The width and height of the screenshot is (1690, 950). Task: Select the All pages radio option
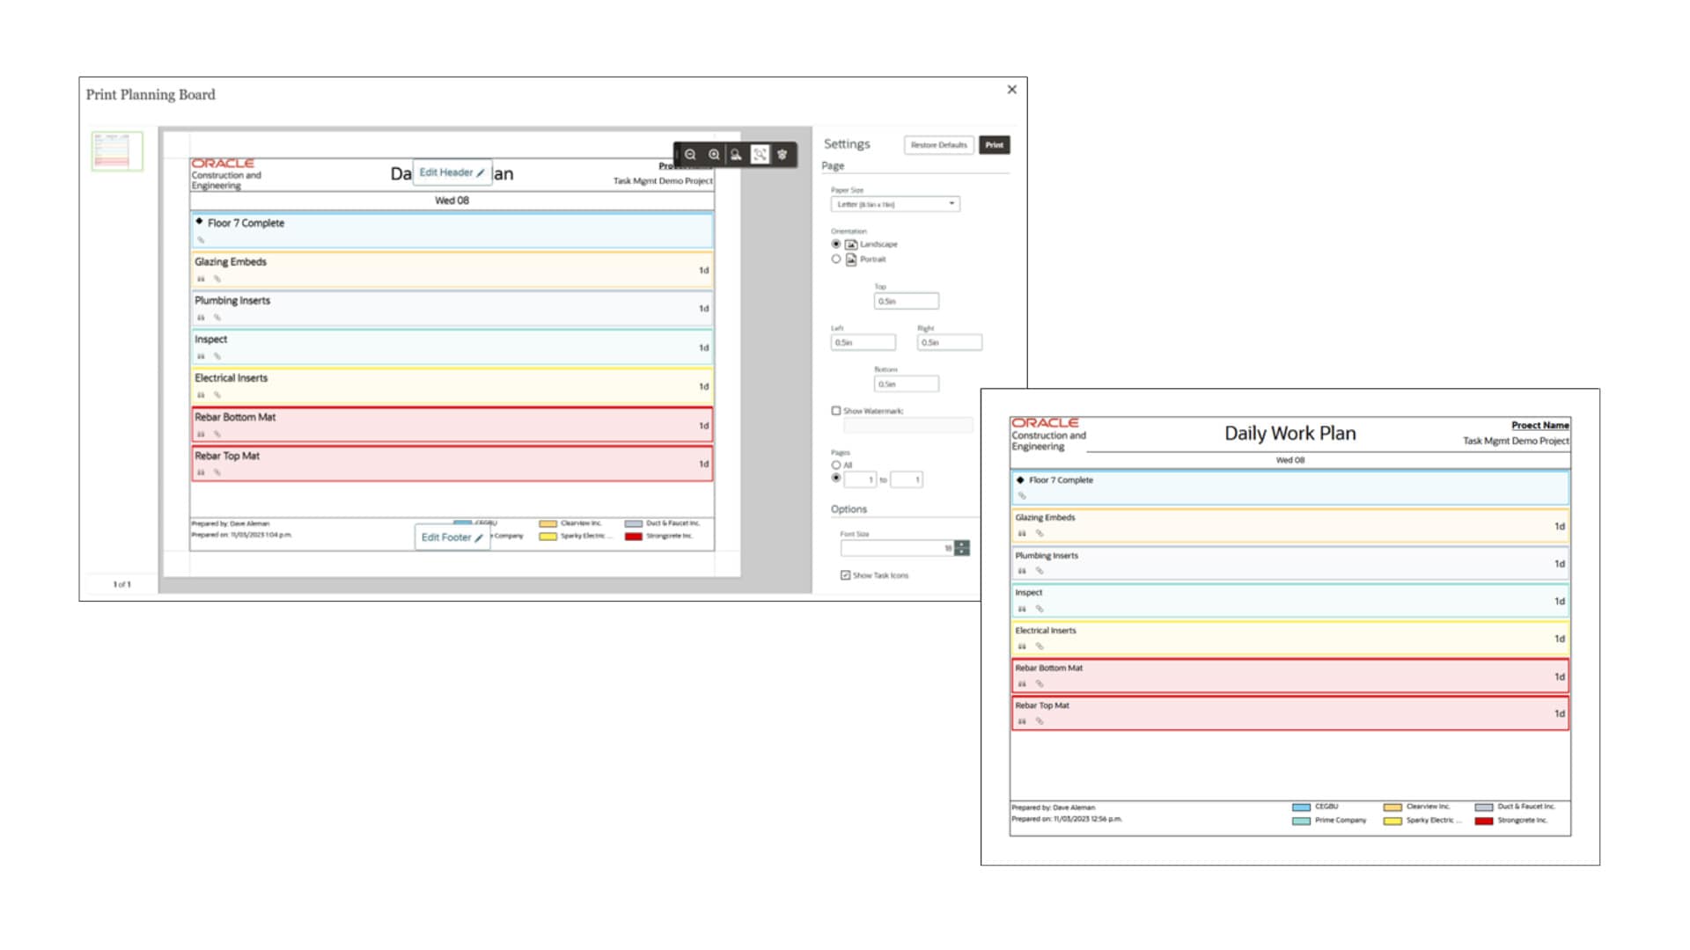pos(836,465)
